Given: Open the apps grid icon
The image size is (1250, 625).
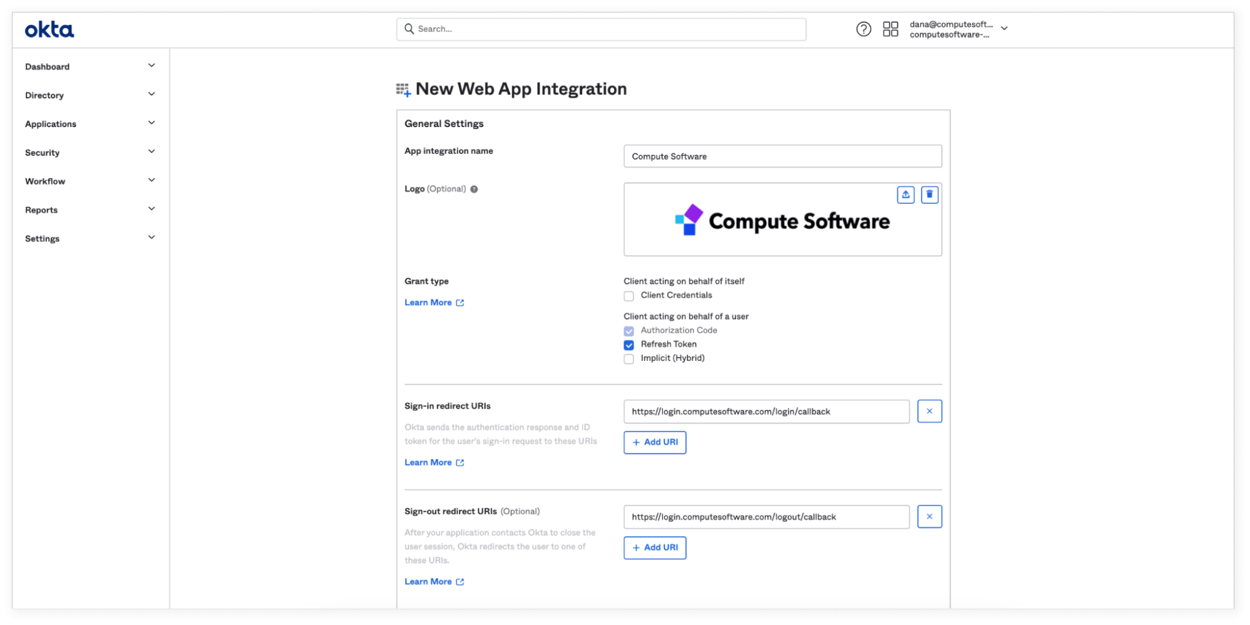Looking at the screenshot, I should pyautogui.click(x=890, y=29).
